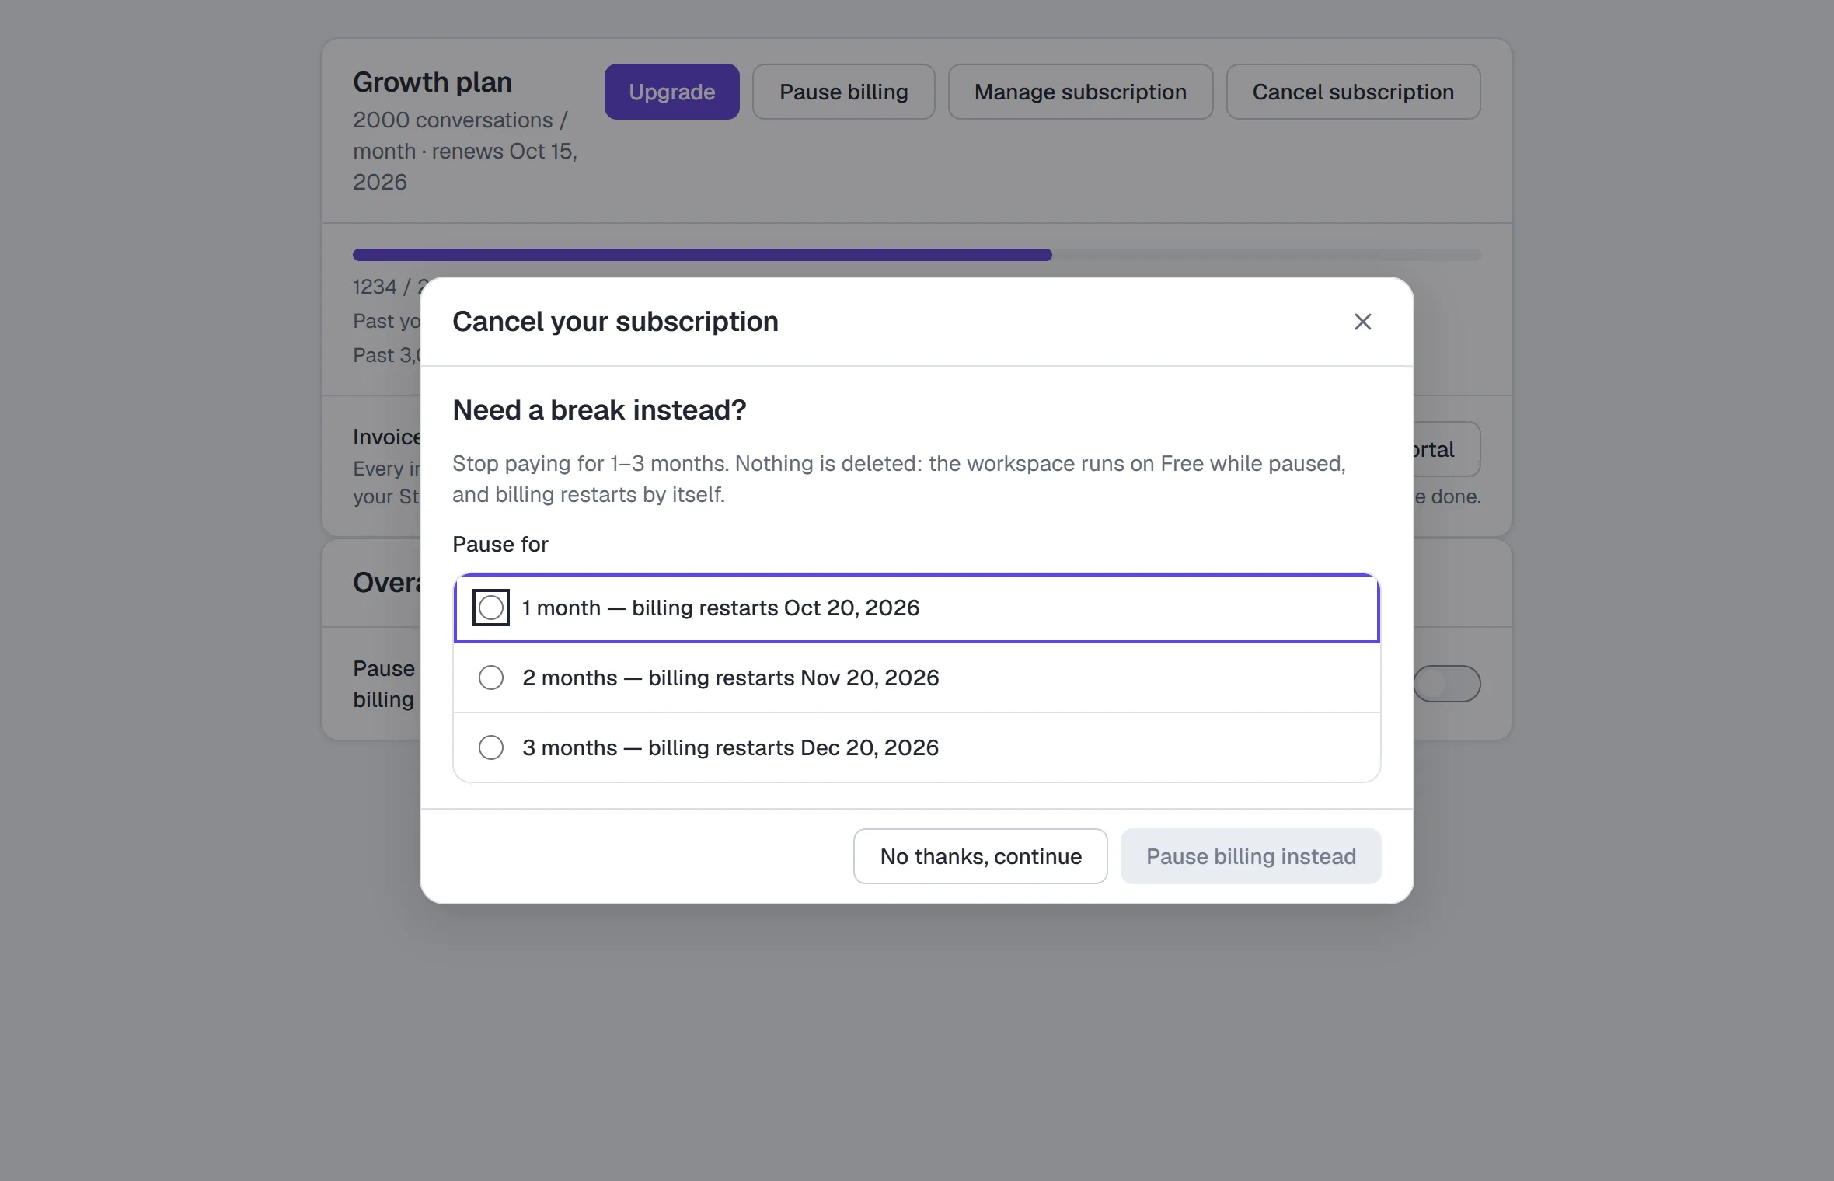Click 'billing restarts Nov 20, 2026' text
This screenshot has height=1181, width=1834.
pos(793,678)
